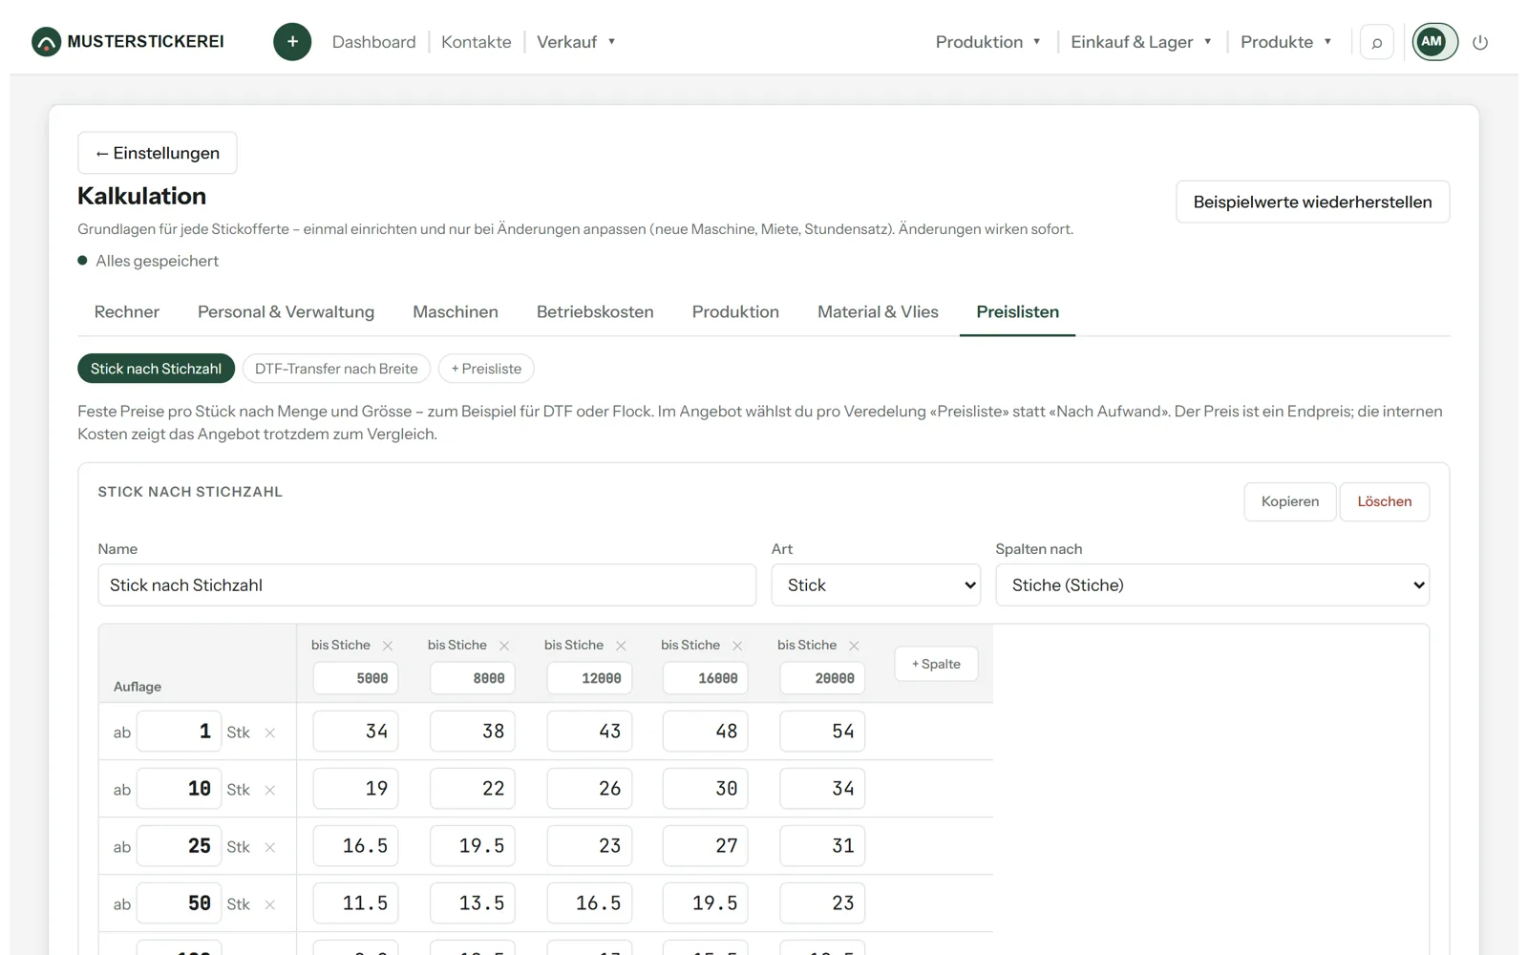This screenshot has height=955, width=1528.
Task: Delete the 'ab 1 Stk' row
Action: 270,732
